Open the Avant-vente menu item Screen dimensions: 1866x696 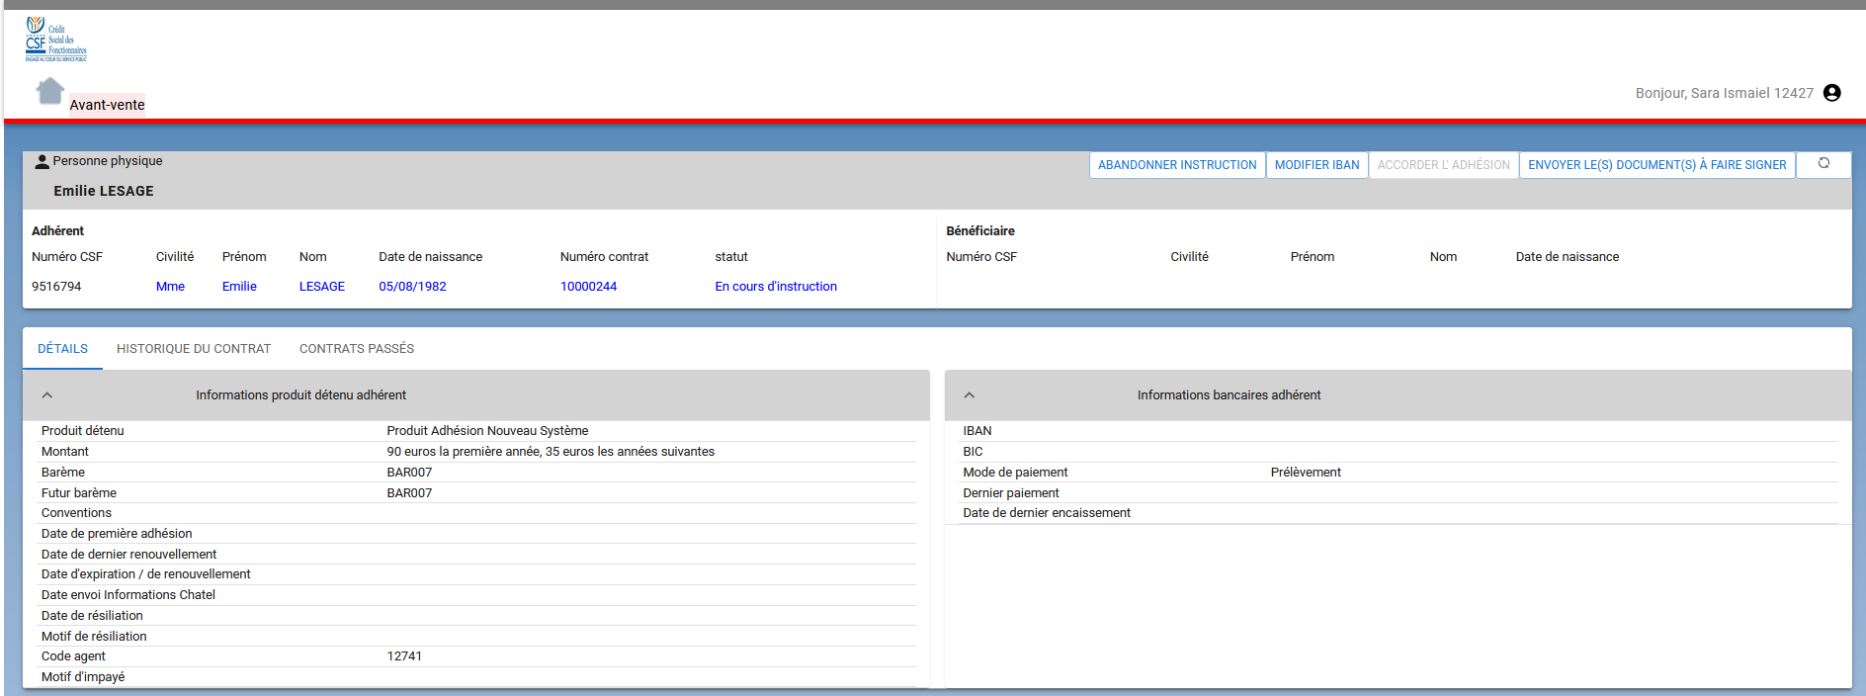coord(107,105)
